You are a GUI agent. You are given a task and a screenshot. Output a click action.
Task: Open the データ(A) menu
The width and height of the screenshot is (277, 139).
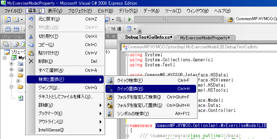(151, 11)
